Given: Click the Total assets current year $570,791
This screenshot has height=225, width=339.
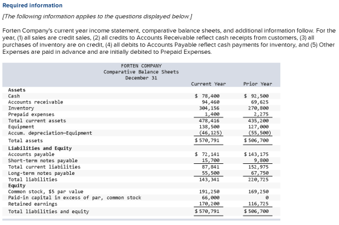Looking at the screenshot, I should pyautogui.click(x=207, y=140).
